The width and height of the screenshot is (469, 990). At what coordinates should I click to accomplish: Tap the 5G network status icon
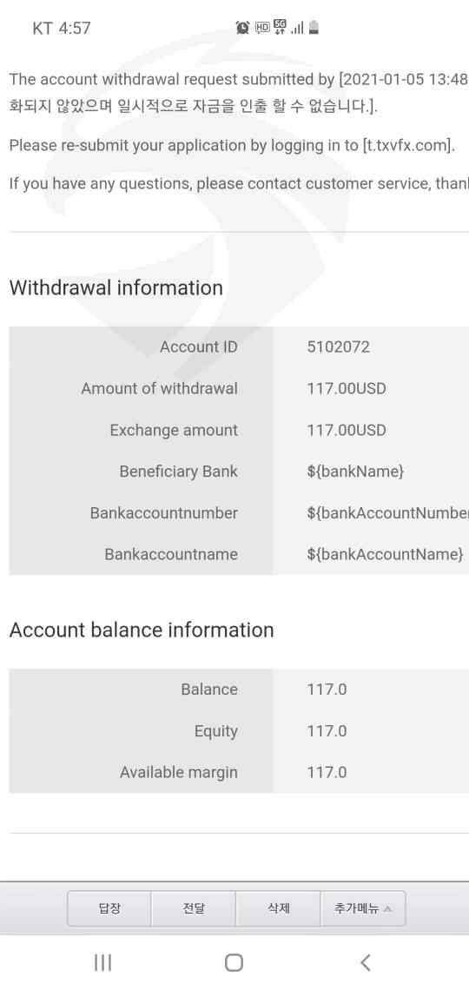point(280,27)
